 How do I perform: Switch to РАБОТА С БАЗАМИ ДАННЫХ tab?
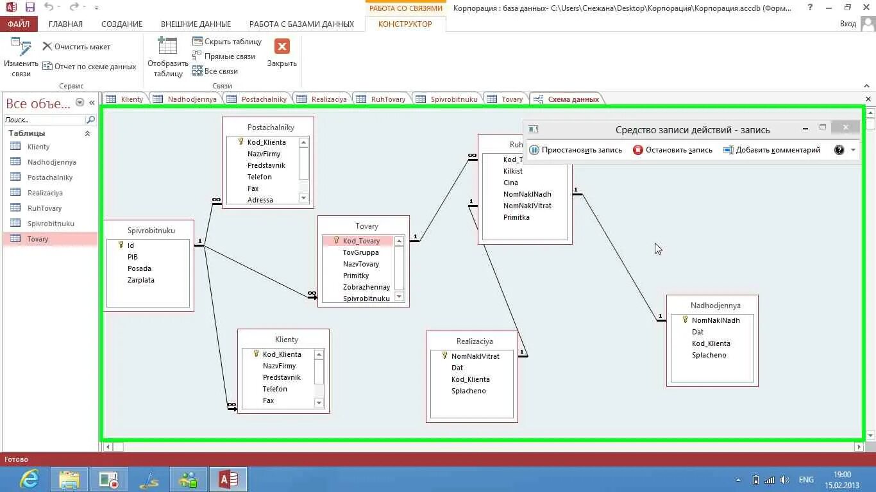pyautogui.click(x=301, y=24)
